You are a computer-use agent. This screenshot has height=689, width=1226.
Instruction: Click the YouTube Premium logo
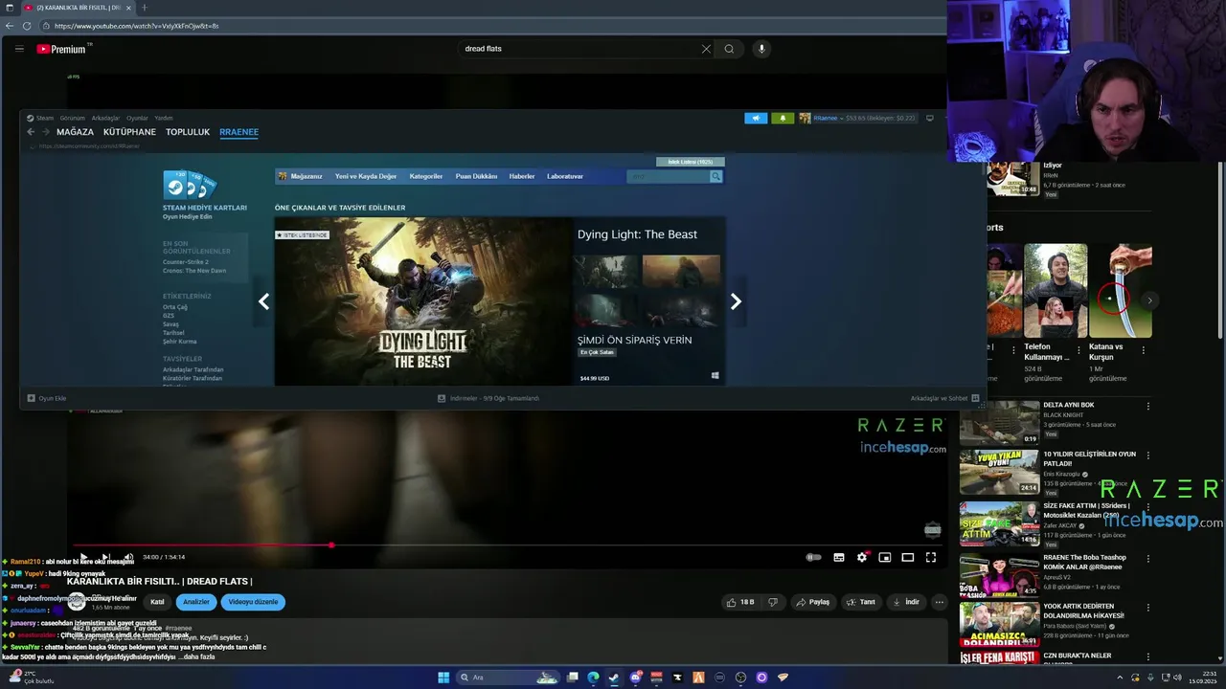pos(62,49)
